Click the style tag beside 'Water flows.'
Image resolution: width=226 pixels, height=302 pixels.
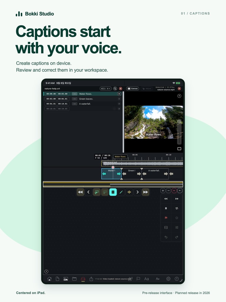[74, 94]
